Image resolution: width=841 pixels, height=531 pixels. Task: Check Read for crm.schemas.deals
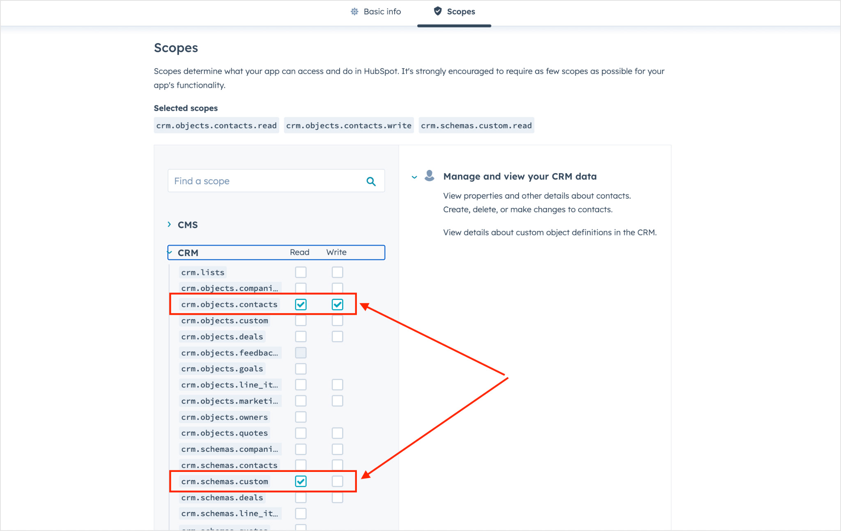click(301, 497)
